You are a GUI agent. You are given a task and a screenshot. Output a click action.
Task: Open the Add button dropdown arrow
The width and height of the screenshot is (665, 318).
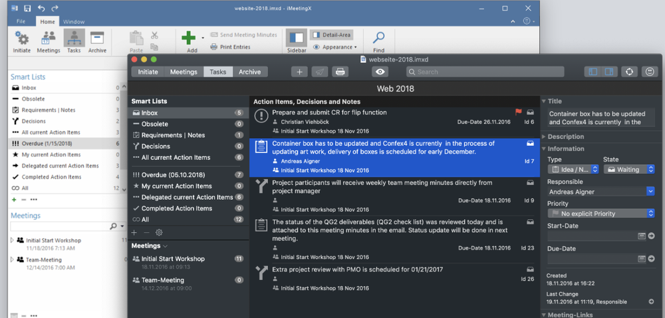pos(203,38)
